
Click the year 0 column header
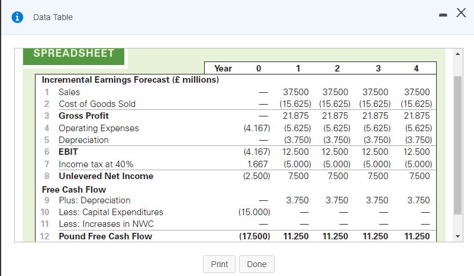coord(259,69)
